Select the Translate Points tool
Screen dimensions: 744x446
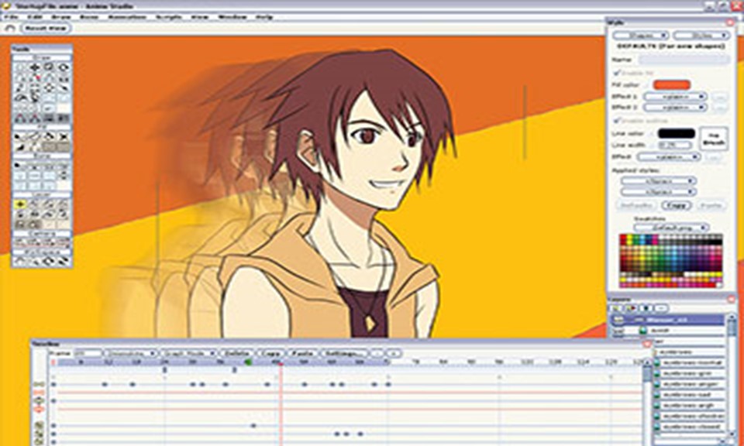[x=35, y=67]
